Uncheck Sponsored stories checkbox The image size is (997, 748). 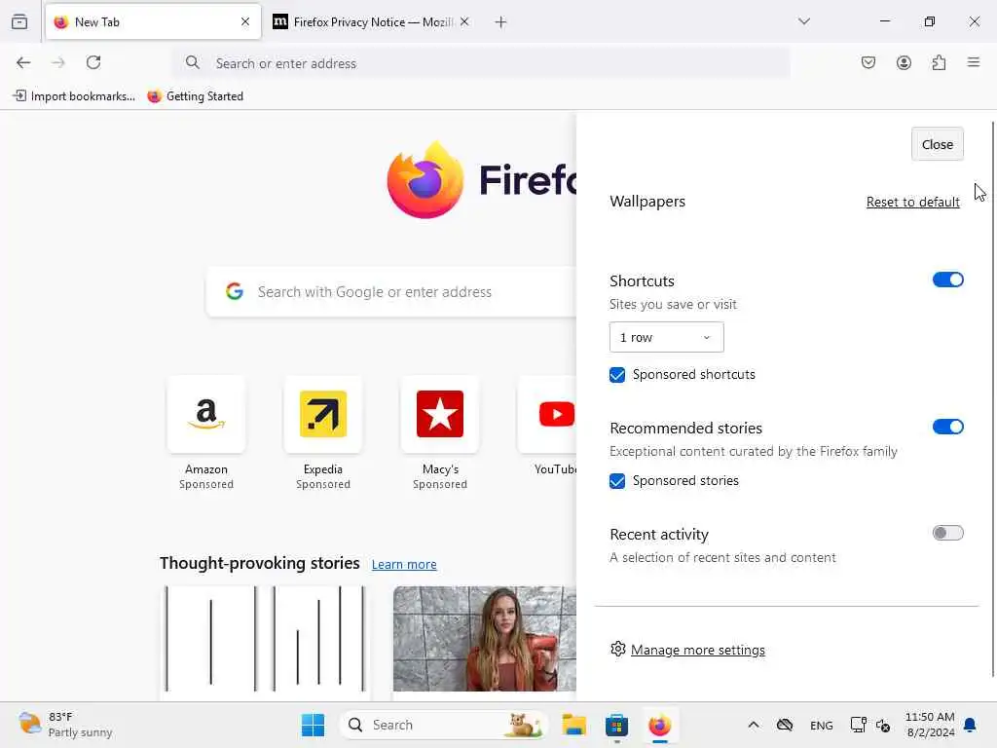(x=616, y=481)
